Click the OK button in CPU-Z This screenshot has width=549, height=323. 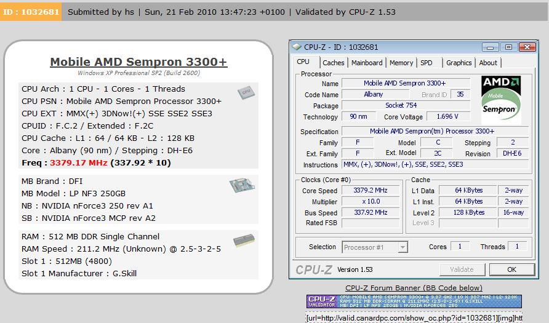[x=511, y=269]
